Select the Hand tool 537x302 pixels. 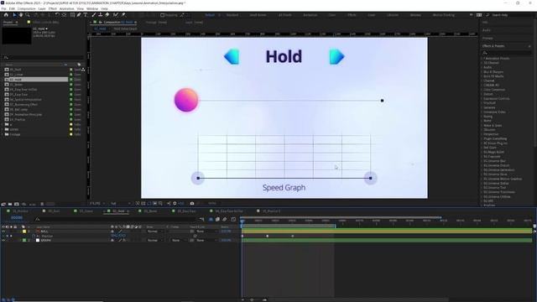pos(21,15)
